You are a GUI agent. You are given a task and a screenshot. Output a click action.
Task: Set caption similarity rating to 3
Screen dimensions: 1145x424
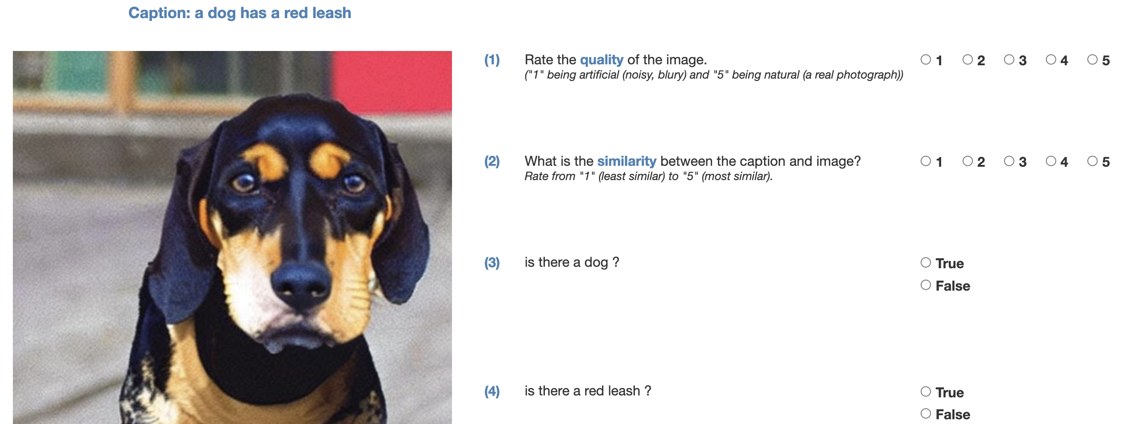pos(1009,161)
